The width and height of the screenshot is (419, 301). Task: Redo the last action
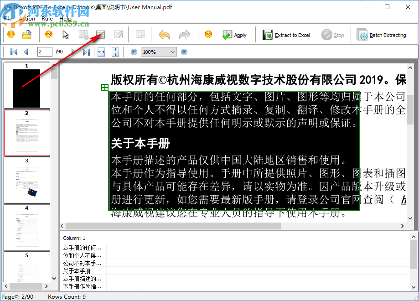pyautogui.click(x=185, y=34)
